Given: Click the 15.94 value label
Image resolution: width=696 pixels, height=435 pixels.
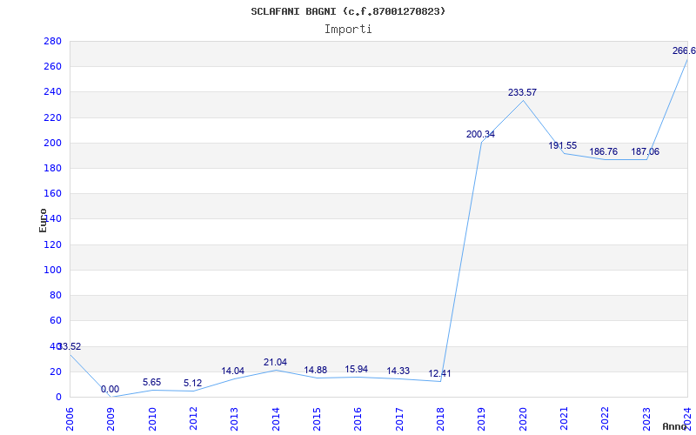Looking at the screenshot, I should pyautogui.click(x=357, y=369).
